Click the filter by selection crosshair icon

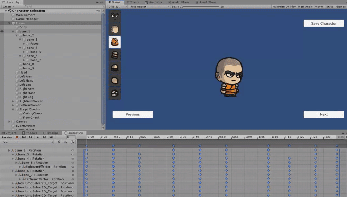(59, 142)
